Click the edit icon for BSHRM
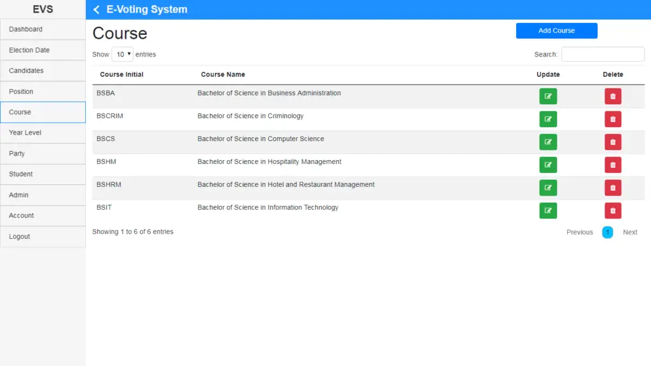Viewport: 651px width, 366px height. 548,187
